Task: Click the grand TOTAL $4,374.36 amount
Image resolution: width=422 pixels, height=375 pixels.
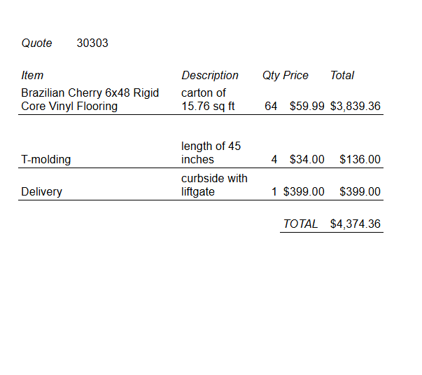Action: (x=356, y=224)
